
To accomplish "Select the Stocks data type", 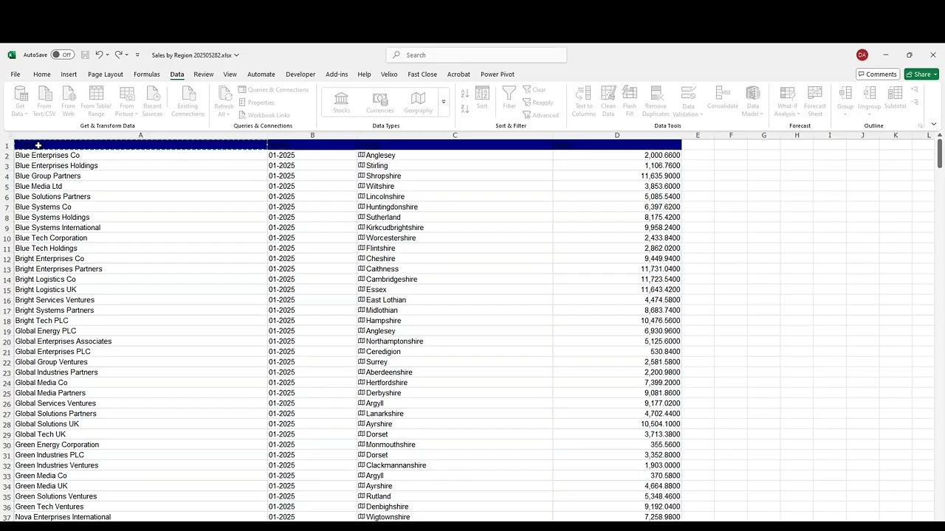I will coord(341,103).
